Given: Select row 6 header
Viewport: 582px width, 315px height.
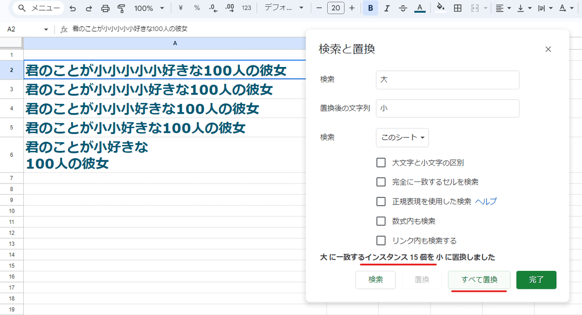Looking at the screenshot, I should 12,155.
